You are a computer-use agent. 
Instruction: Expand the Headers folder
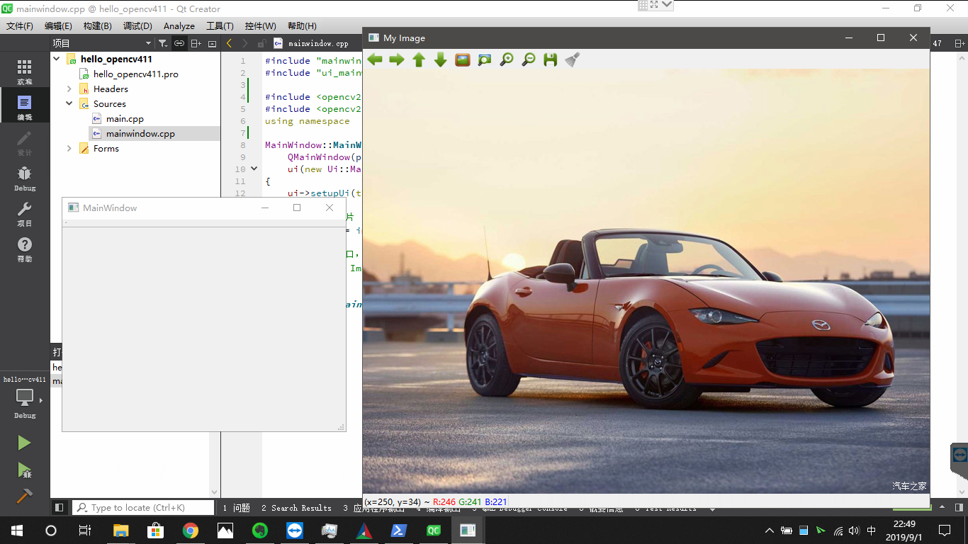click(69, 89)
